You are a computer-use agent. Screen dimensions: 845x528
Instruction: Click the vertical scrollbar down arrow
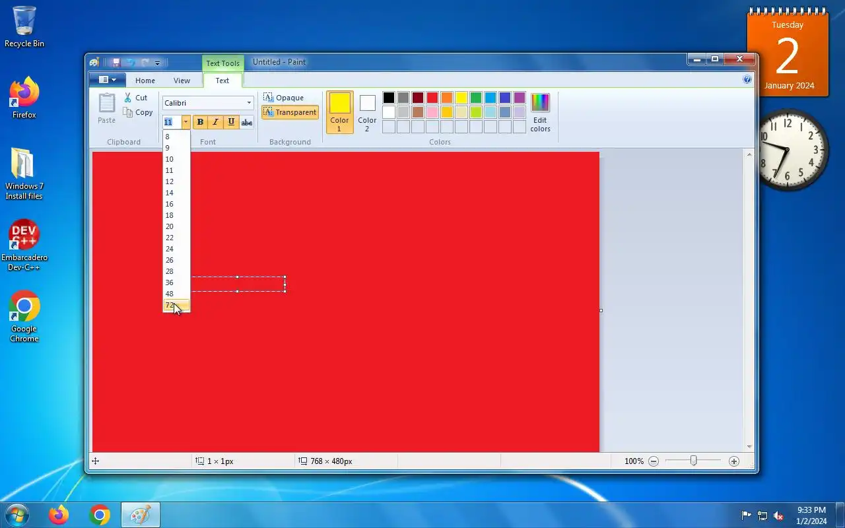coord(749,447)
